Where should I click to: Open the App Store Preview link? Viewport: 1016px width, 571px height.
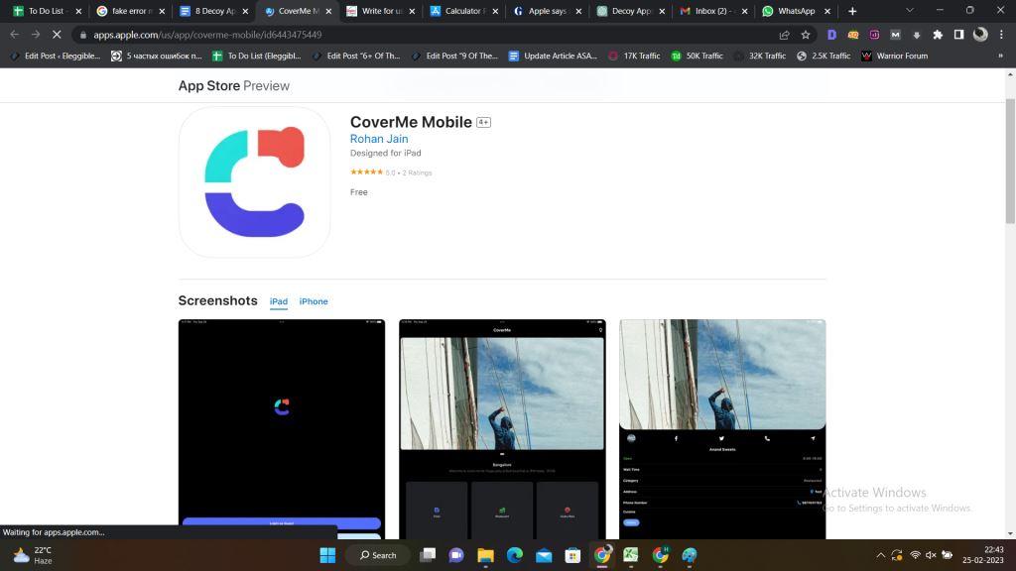pos(233,85)
